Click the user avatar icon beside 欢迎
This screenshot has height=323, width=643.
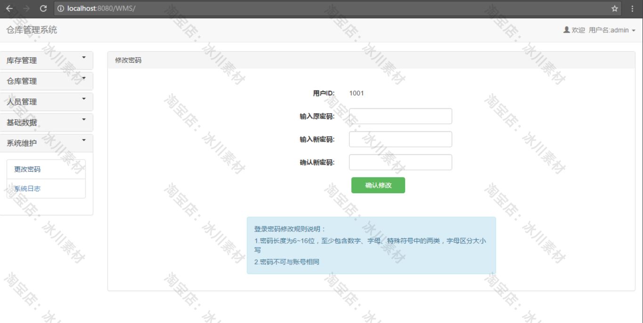coord(567,30)
